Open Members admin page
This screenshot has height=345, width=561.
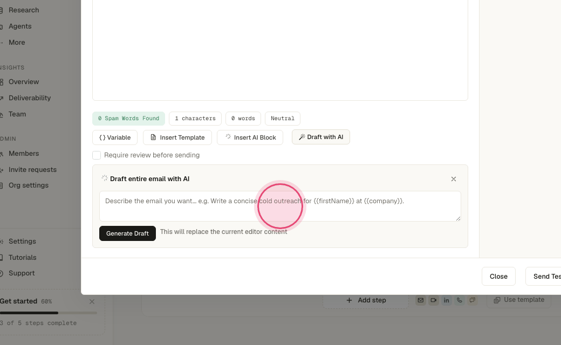click(24, 154)
